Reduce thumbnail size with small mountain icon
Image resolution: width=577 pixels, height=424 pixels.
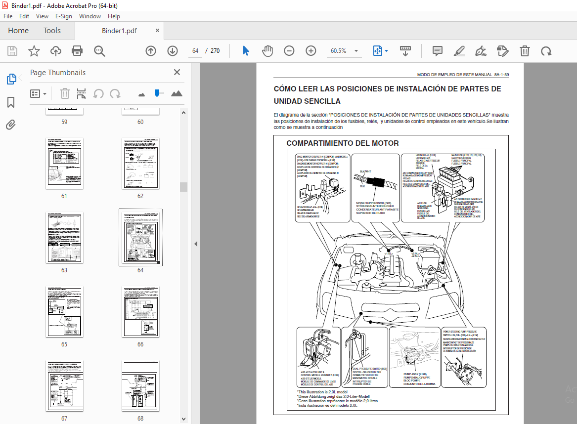click(x=142, y=94)
